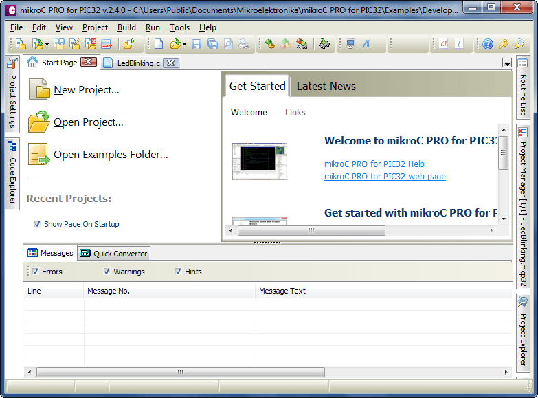Click the Build All Projects icon
Viewport: 538px width, 398px height.
(x=286, y=44)
